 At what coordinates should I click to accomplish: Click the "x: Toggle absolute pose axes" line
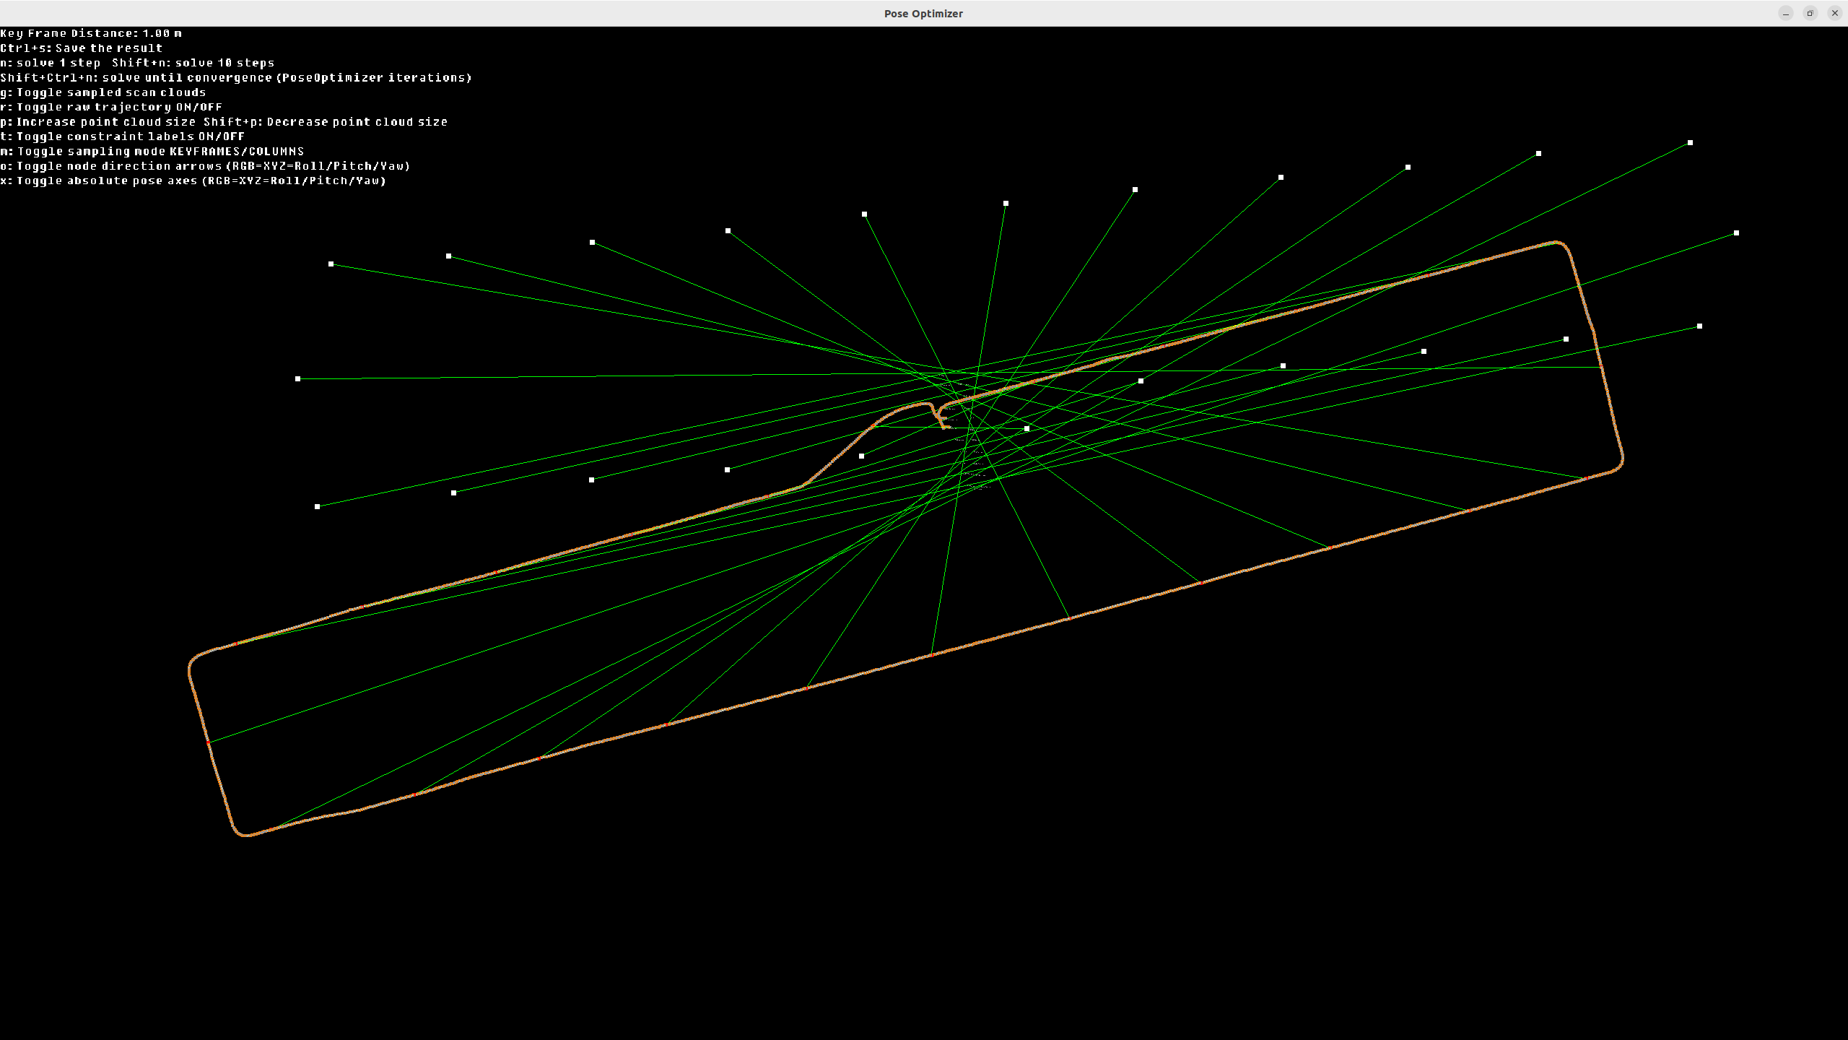(193, 181)
